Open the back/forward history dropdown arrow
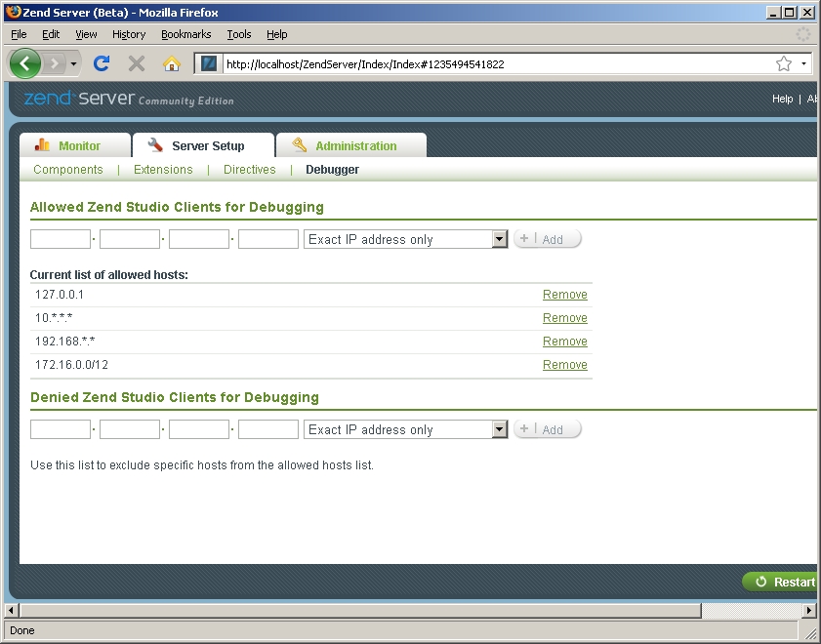 coord(73,63)
